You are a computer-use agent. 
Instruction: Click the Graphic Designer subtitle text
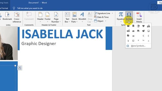39,43
